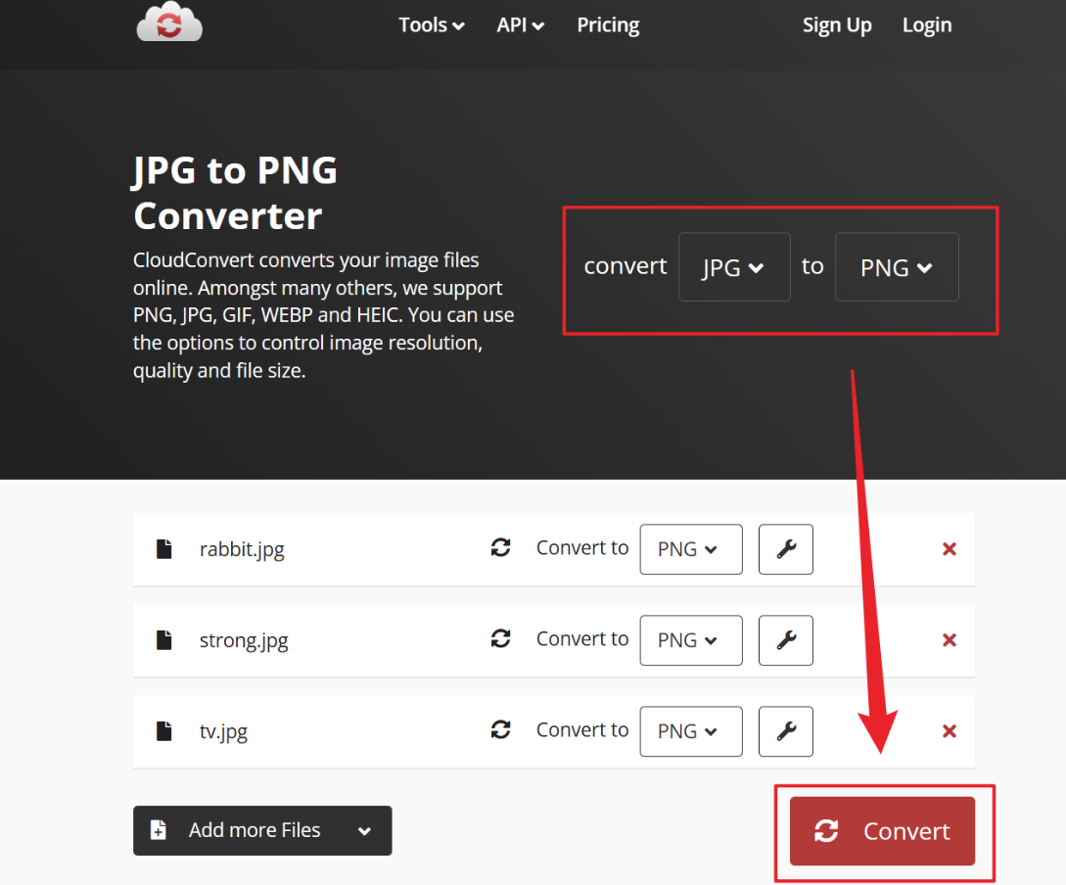Expand the Add more Files chevron
Screen dimensions: 1066x885
364,831
